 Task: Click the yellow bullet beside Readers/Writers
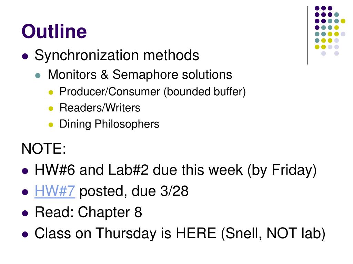click(51, 108)
